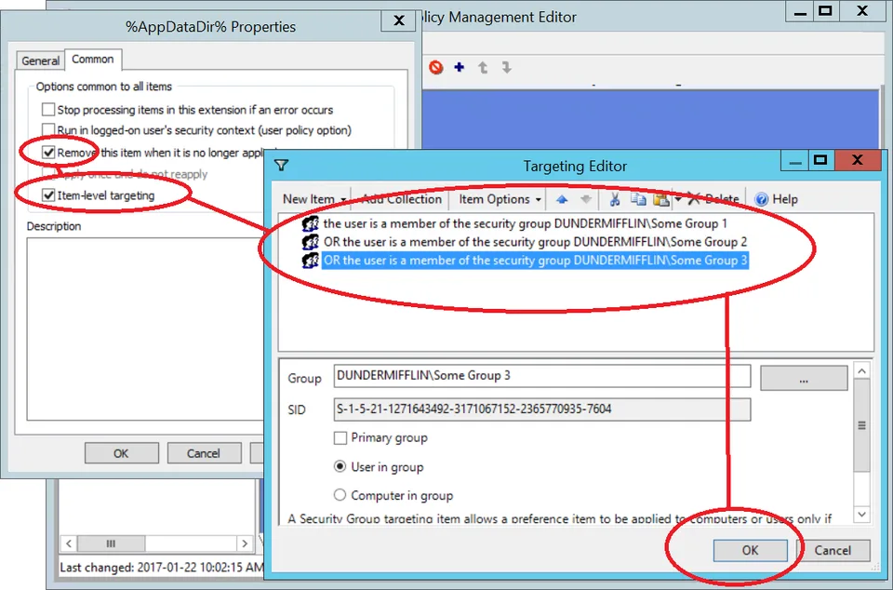
Task: Uncheck Item-level targeting
Action: point(48,195)
